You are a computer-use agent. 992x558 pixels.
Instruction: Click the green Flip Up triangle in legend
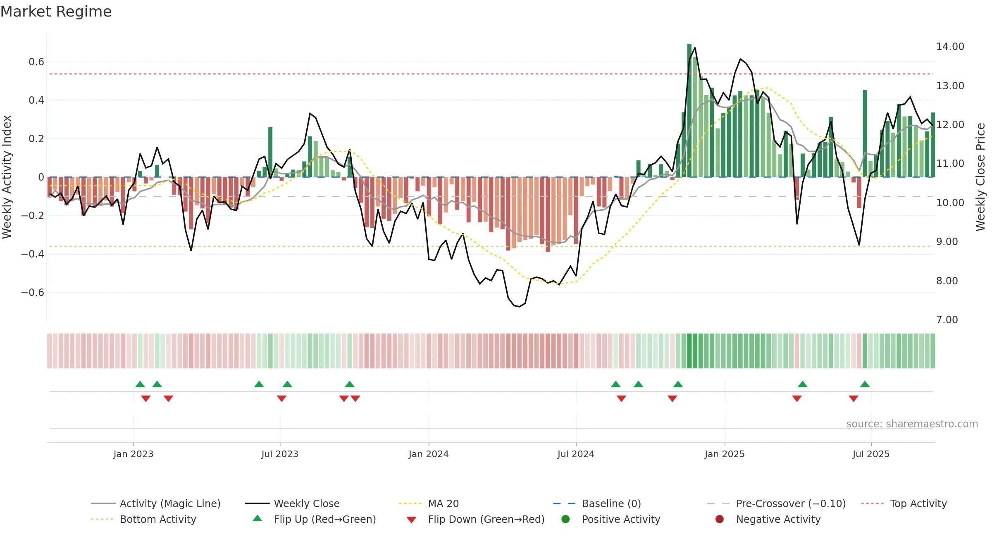point(258,518)
